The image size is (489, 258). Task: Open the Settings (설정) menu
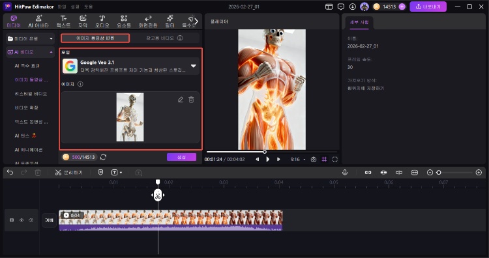tap(75, 7)
